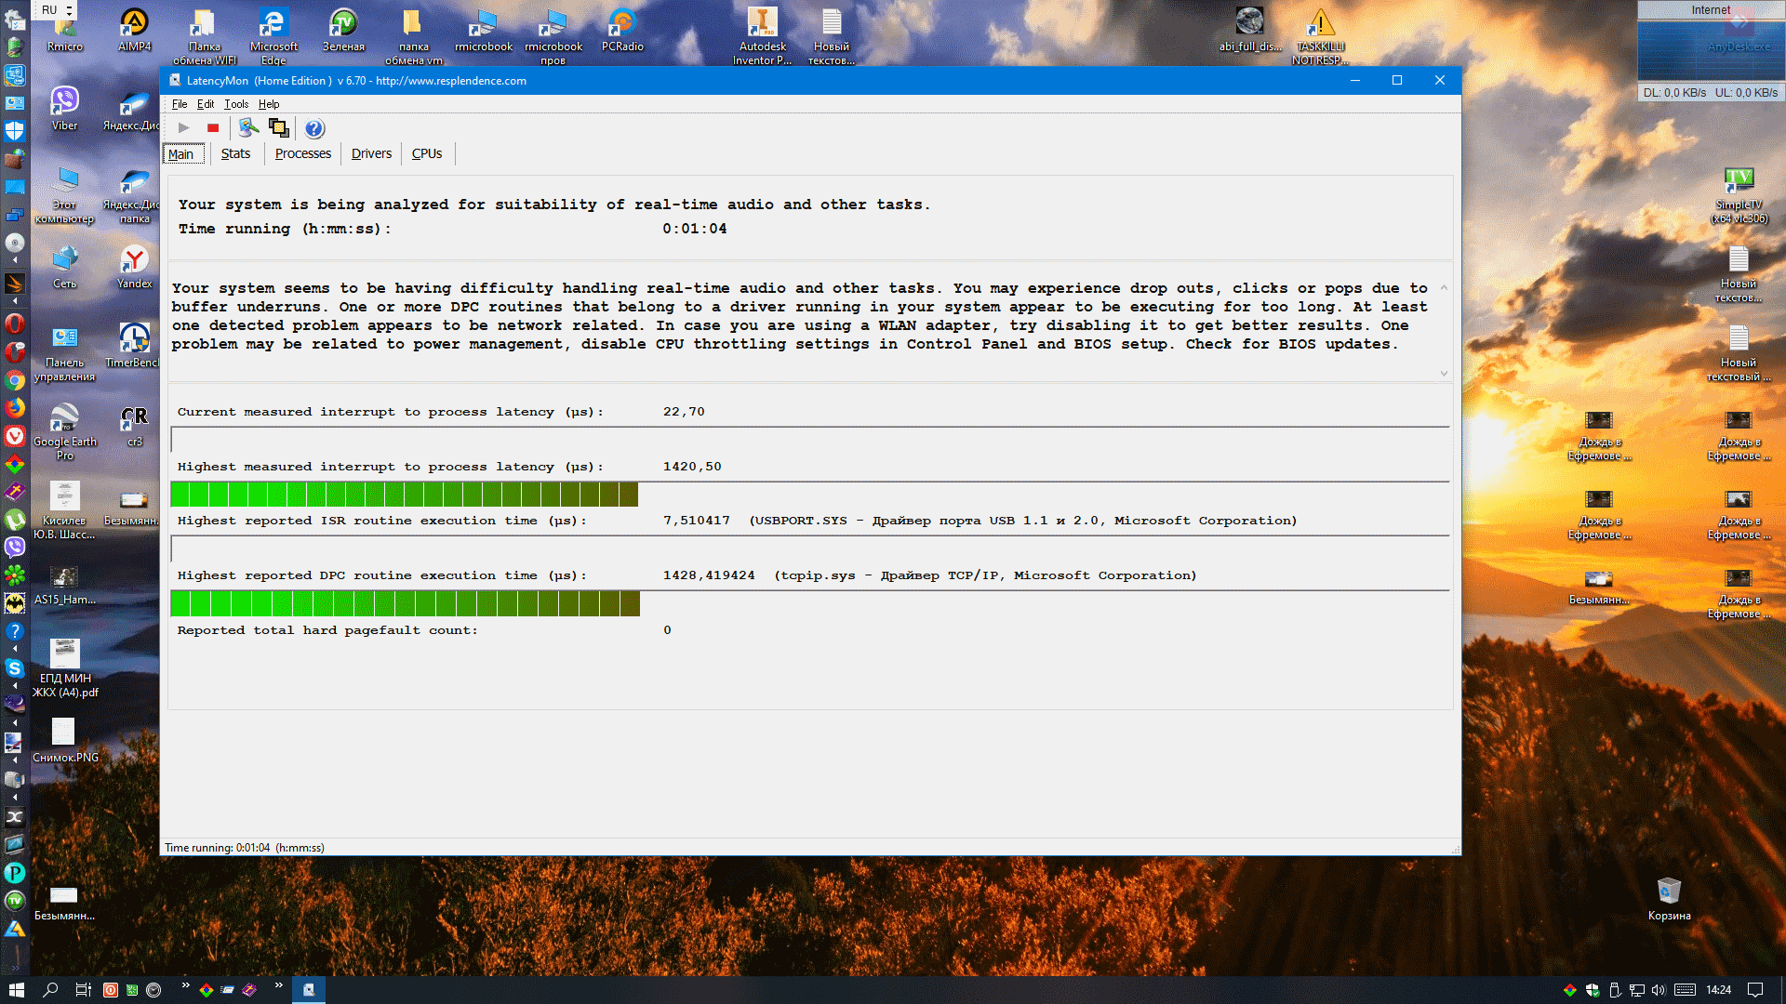Open the options icon with monitor and pencil
The width and height of the screenshot is (1786, 1004).
248,128
